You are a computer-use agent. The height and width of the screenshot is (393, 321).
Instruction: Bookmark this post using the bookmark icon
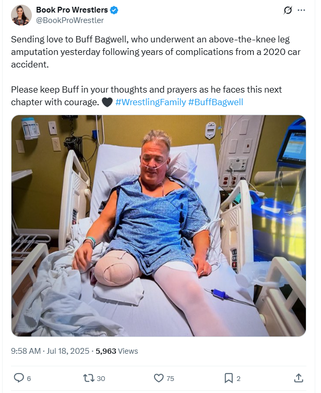point(228,378)
